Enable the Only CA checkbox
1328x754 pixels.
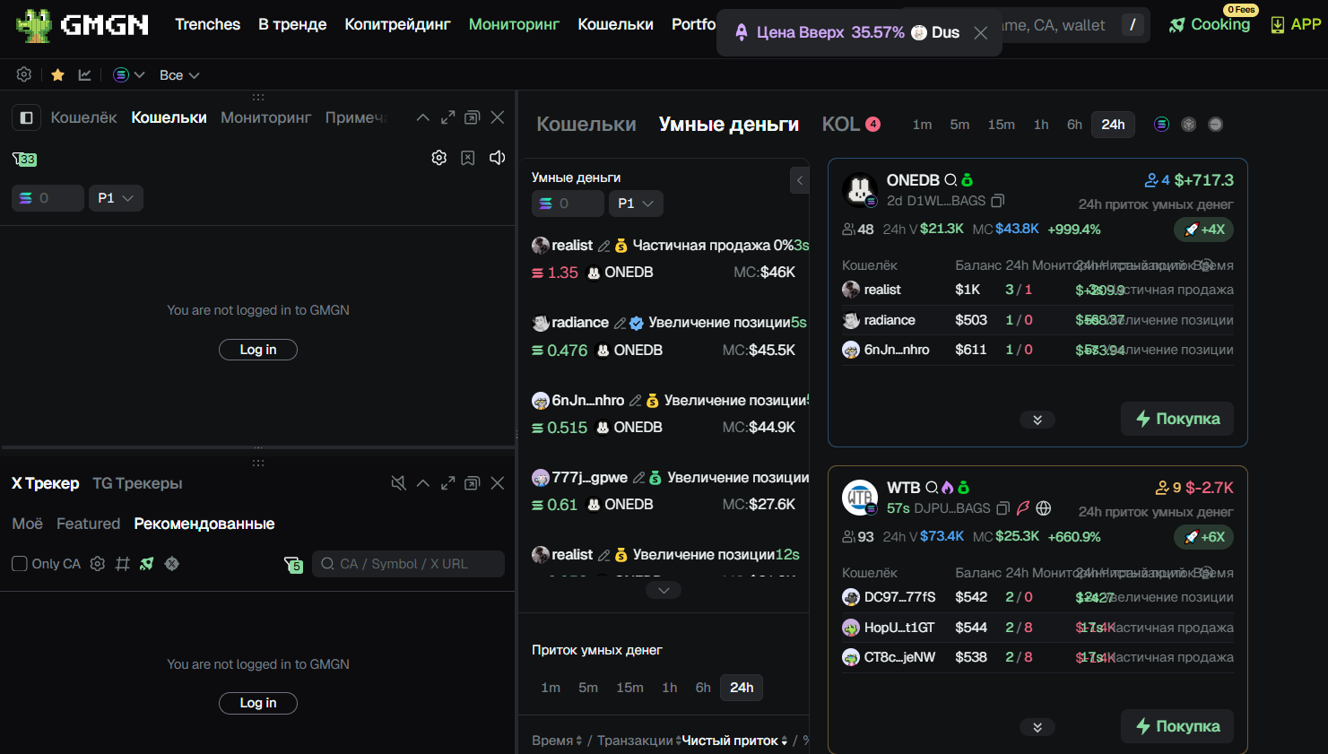pos(19,564)
